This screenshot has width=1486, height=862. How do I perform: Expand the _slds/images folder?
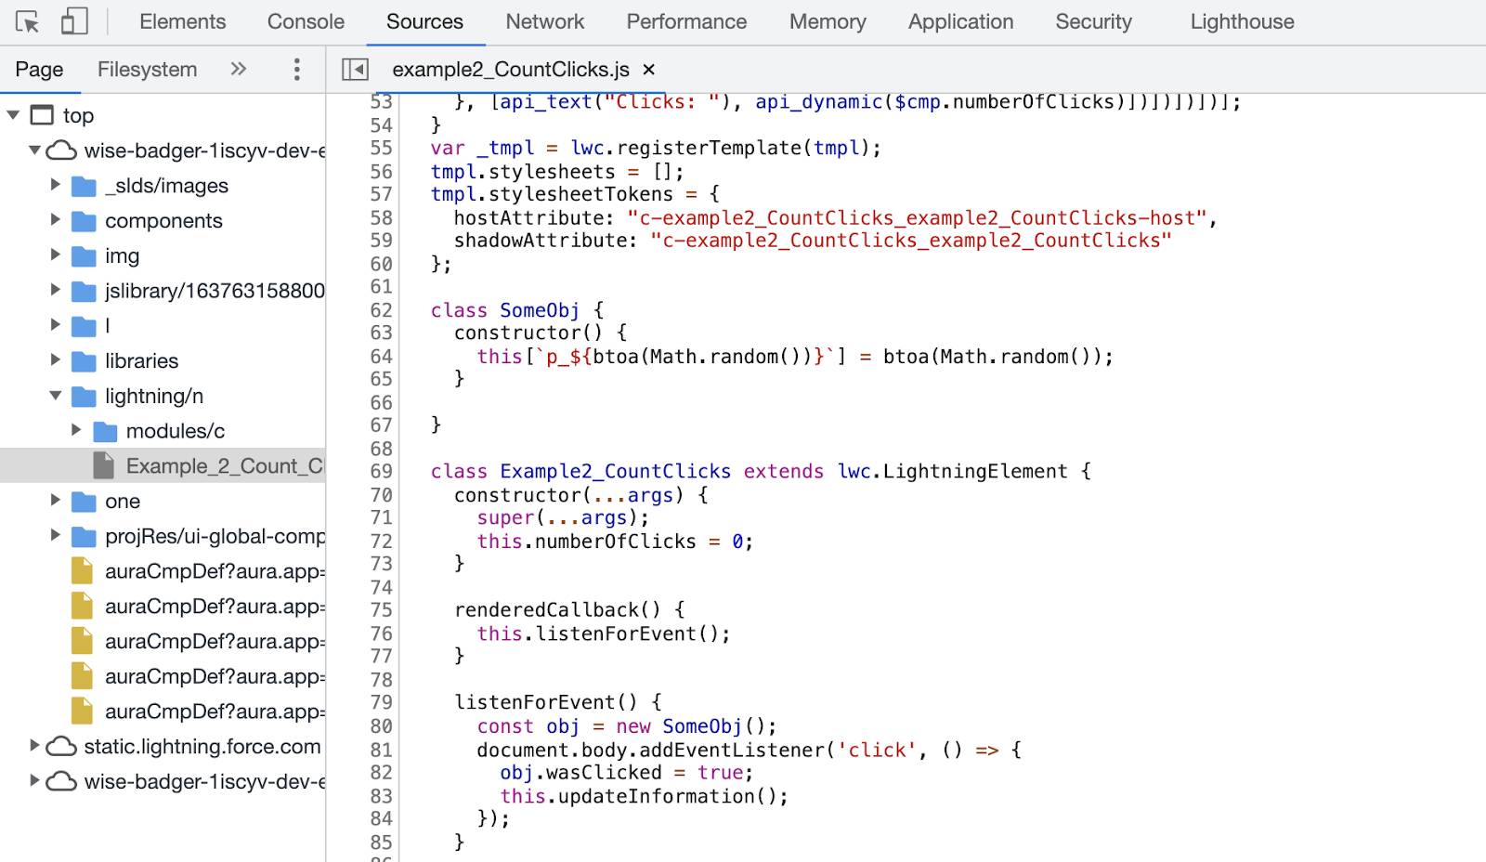[x=55, y=185]
